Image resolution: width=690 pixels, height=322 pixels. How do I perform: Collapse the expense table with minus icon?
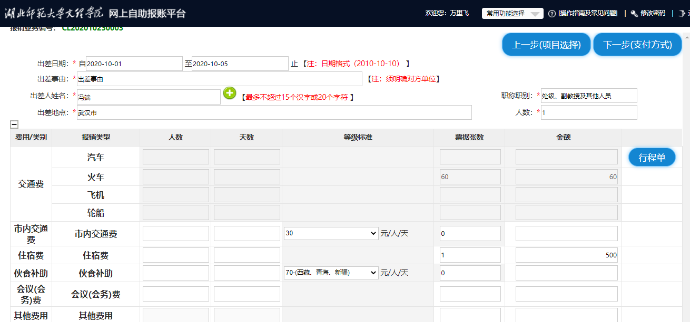pos(15,124)
